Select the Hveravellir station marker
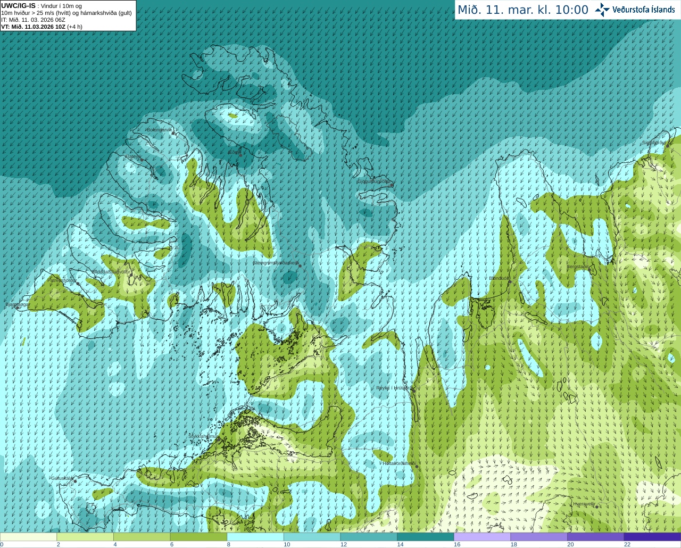The height and width of the screenshot is (548, 681). click(596, 507)
